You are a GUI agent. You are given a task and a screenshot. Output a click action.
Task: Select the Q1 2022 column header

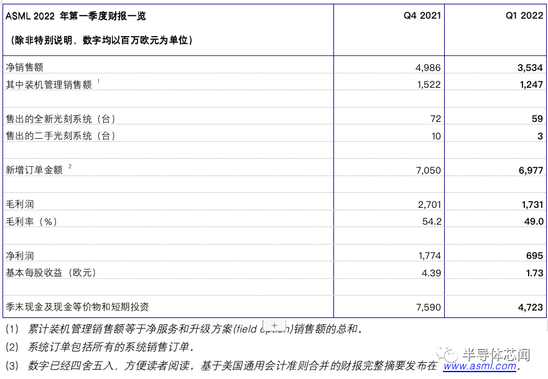click(524, 16)
